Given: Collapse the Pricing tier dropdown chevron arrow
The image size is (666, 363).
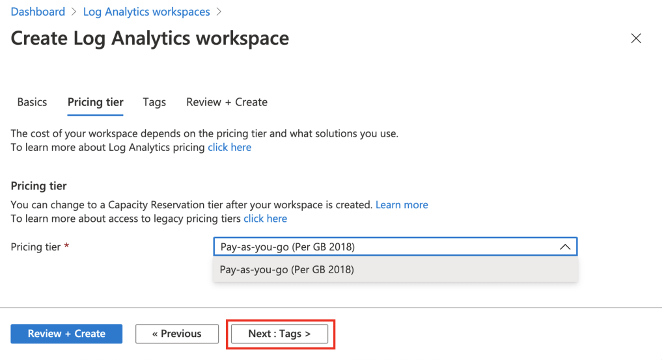Looking at the screenshot, I should point(564,247).
